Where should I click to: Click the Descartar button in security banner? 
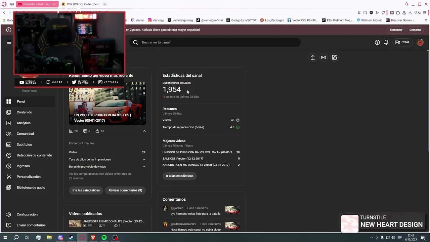415,30
